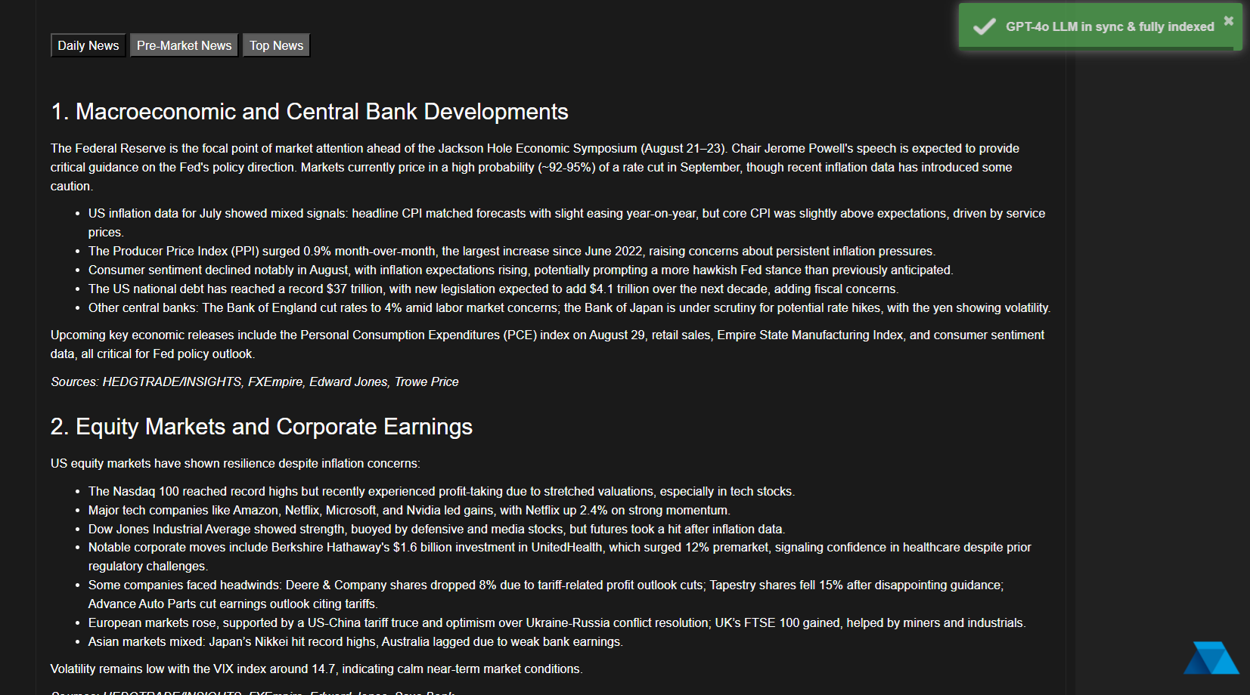
Task: Click the bullet about Netflix up 2.4%
Action: click(409, 510)
